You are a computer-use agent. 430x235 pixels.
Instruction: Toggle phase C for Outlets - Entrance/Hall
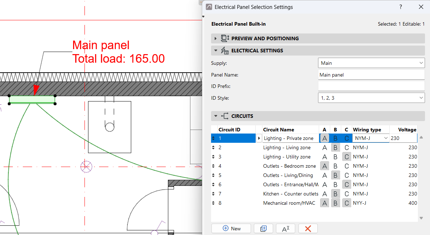tap(347, 184)
